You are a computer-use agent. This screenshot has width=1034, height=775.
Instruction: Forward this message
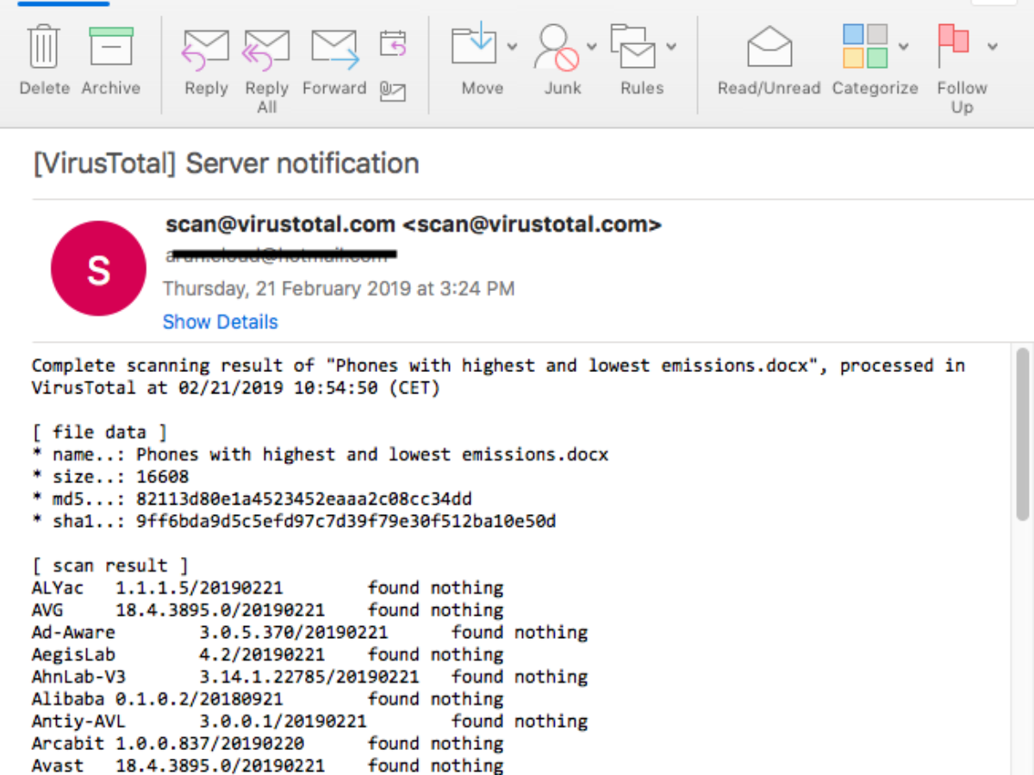click(334, 60)
